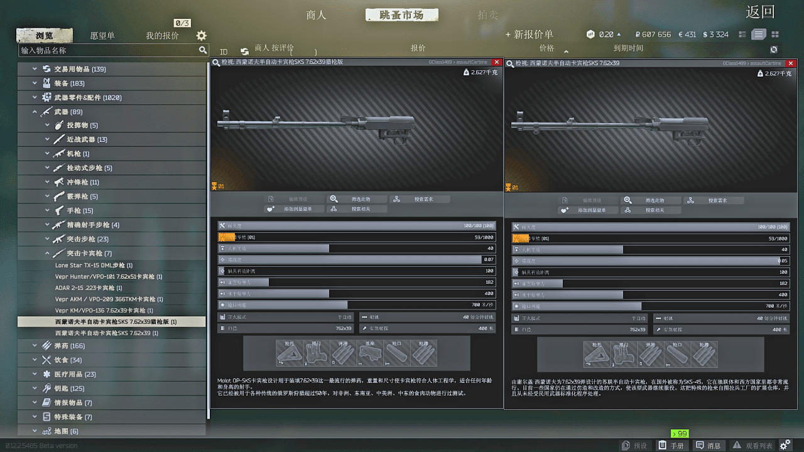This screenshot has width=804, height=452.
Task: Click 返回 to go back
Action: click(x=760, y=12)
